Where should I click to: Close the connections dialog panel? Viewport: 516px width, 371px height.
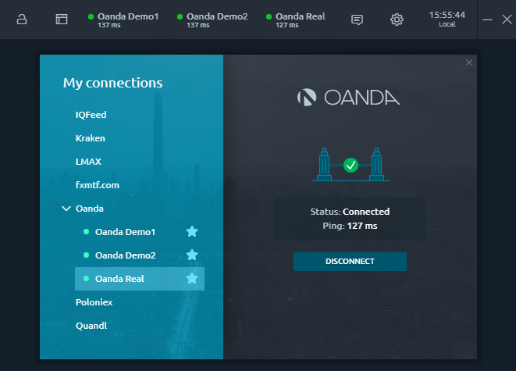click(x=468, y=62)
